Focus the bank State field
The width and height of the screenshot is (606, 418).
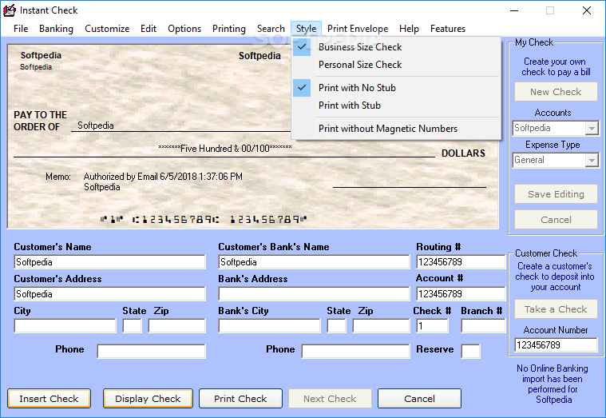tap(336, 326)
